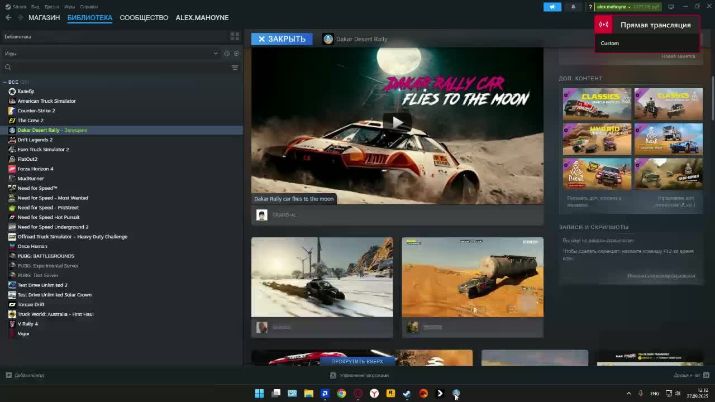This screenshot has height=402, width=715.
Task: Click the ЗАКРЫТЬ button
Action: 282,39
